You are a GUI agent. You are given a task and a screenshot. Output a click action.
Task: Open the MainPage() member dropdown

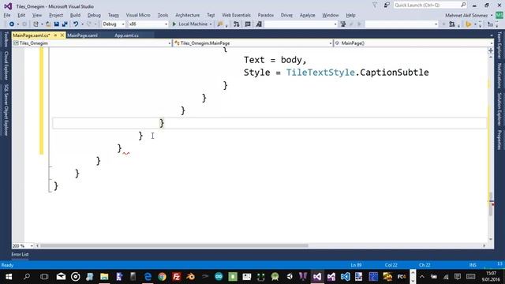pyautogui.click(x=413, y=43)
